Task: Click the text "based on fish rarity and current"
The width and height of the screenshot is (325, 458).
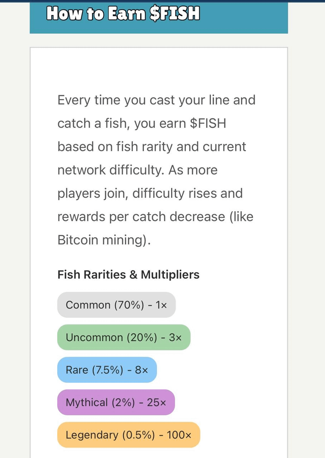Action: tap(152, 147)
